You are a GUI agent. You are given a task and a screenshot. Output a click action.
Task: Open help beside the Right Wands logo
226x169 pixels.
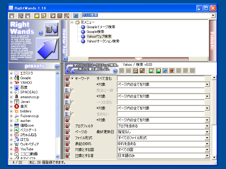coord(40,33)
